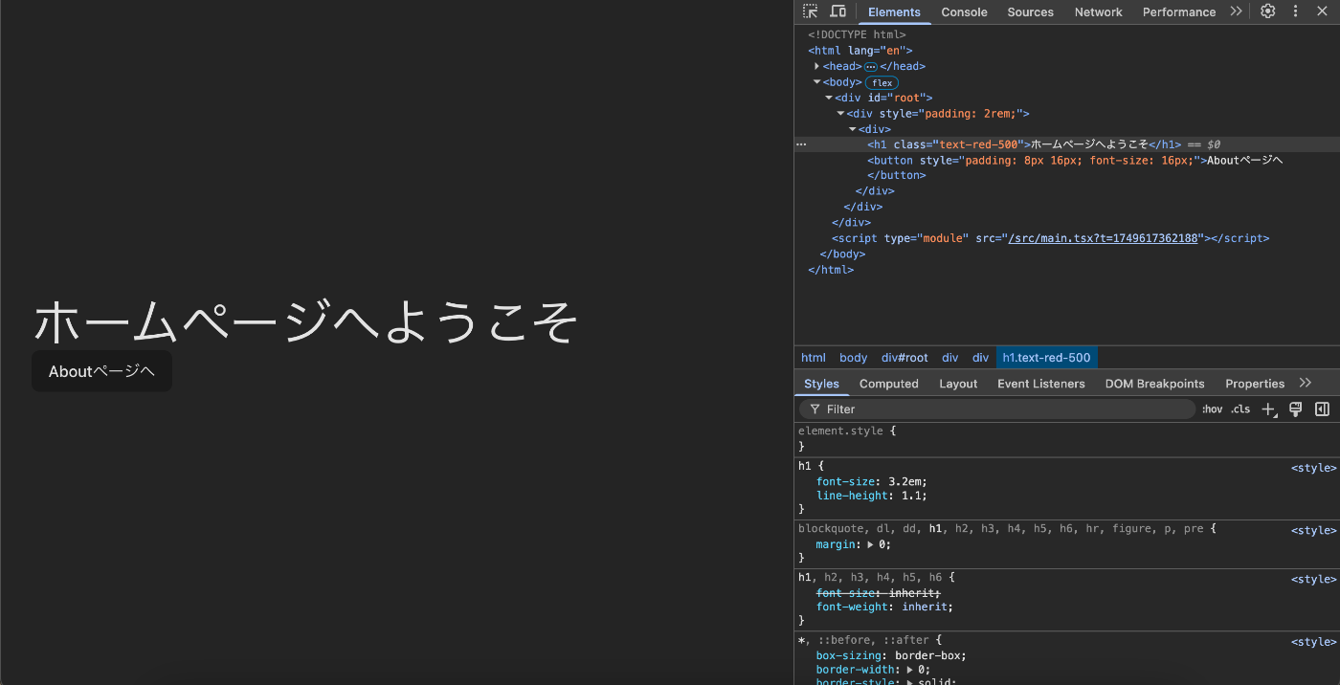Click the h1.text-red-500 breadcrumb
The width and height of the screenshot is (1340, 685).
[x=1046, y=358]
